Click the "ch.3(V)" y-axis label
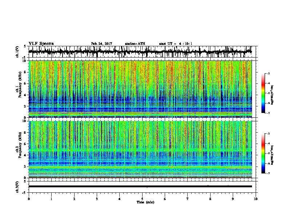Screen dimensions: 288x223 17,187
